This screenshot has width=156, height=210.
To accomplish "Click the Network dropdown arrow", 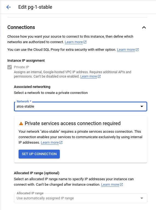I will coord(142,107).
